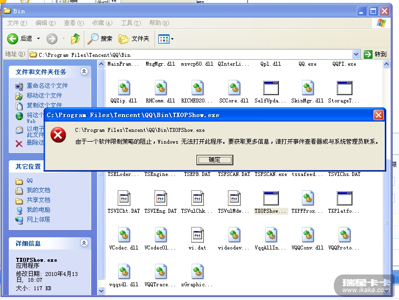This screenshot has height=300, width=399.
Task: Select the TSVulMdw file icon
Action: (234, 198)
